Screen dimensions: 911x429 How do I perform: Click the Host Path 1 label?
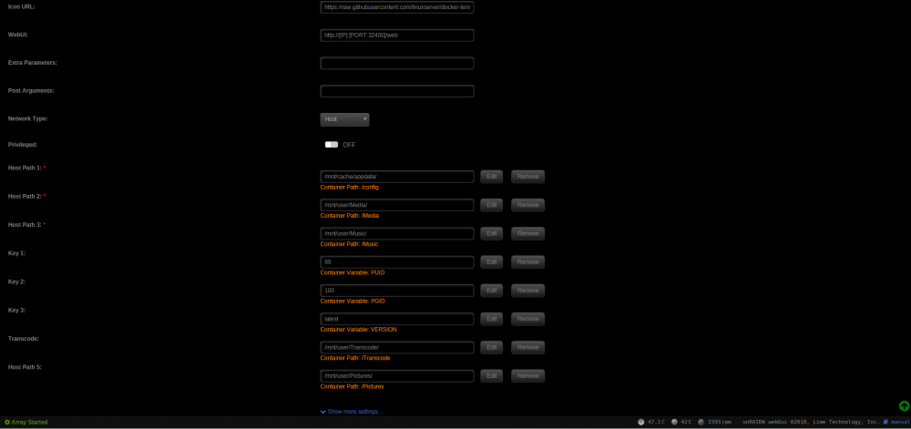click(25, 168)
